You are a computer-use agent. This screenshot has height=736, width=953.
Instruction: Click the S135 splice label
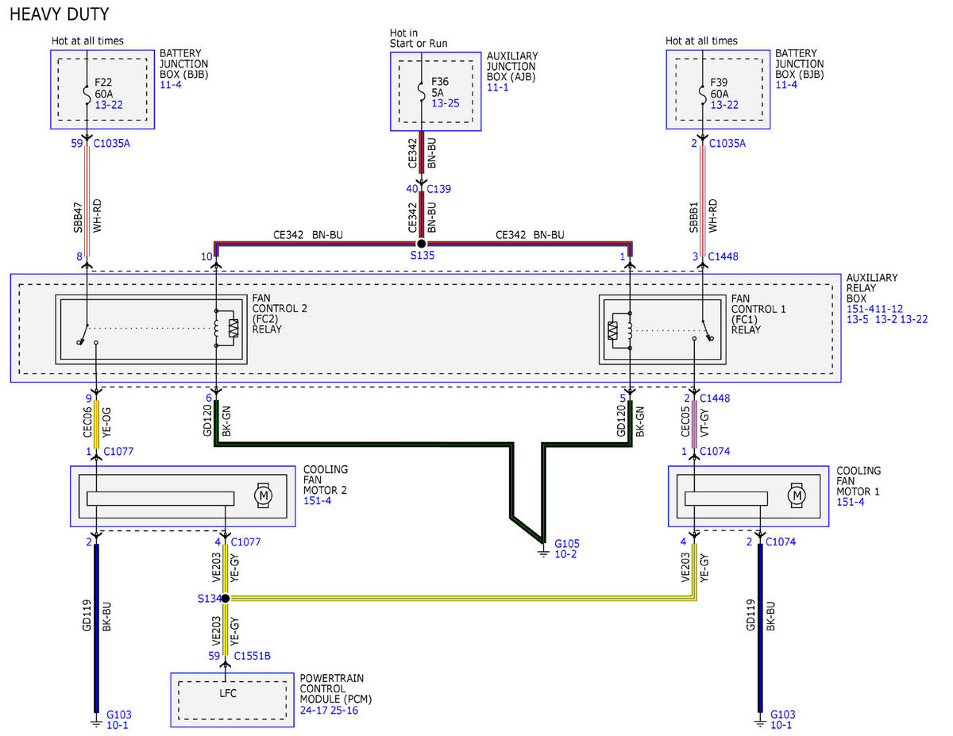[x=422, y=256]
